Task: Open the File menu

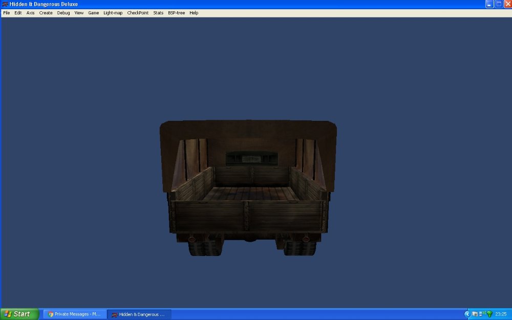Action: point(7,13)
